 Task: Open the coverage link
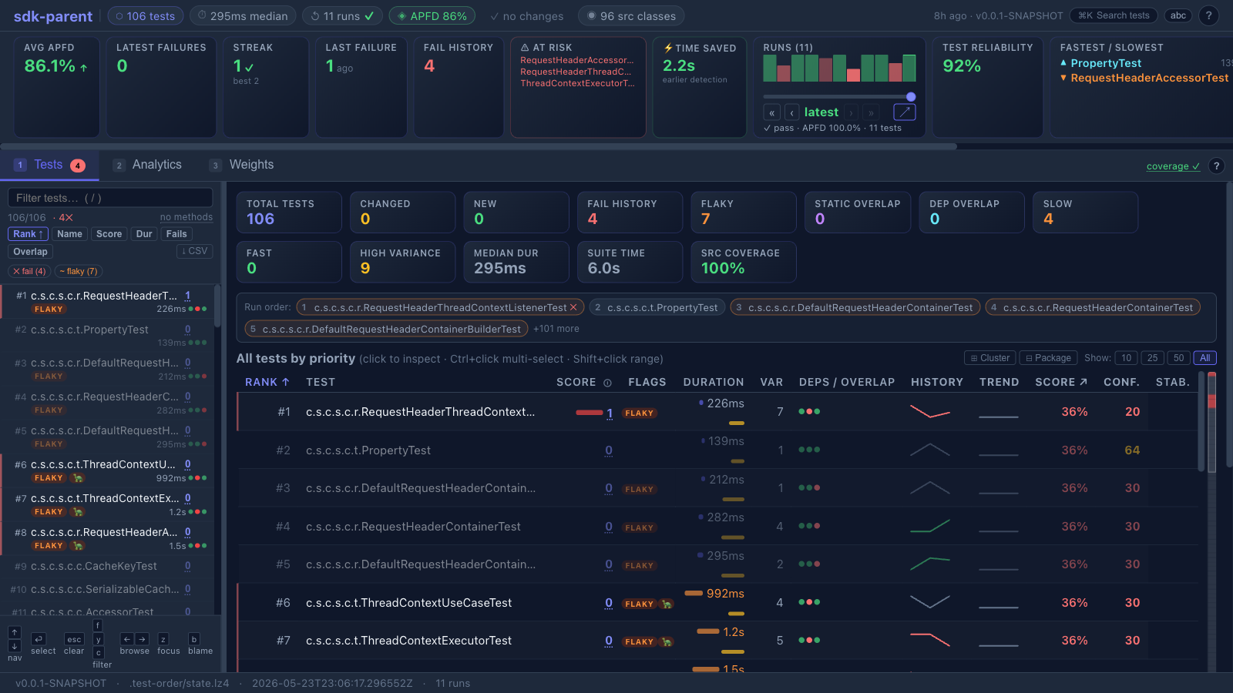[x=1173, y=166]
